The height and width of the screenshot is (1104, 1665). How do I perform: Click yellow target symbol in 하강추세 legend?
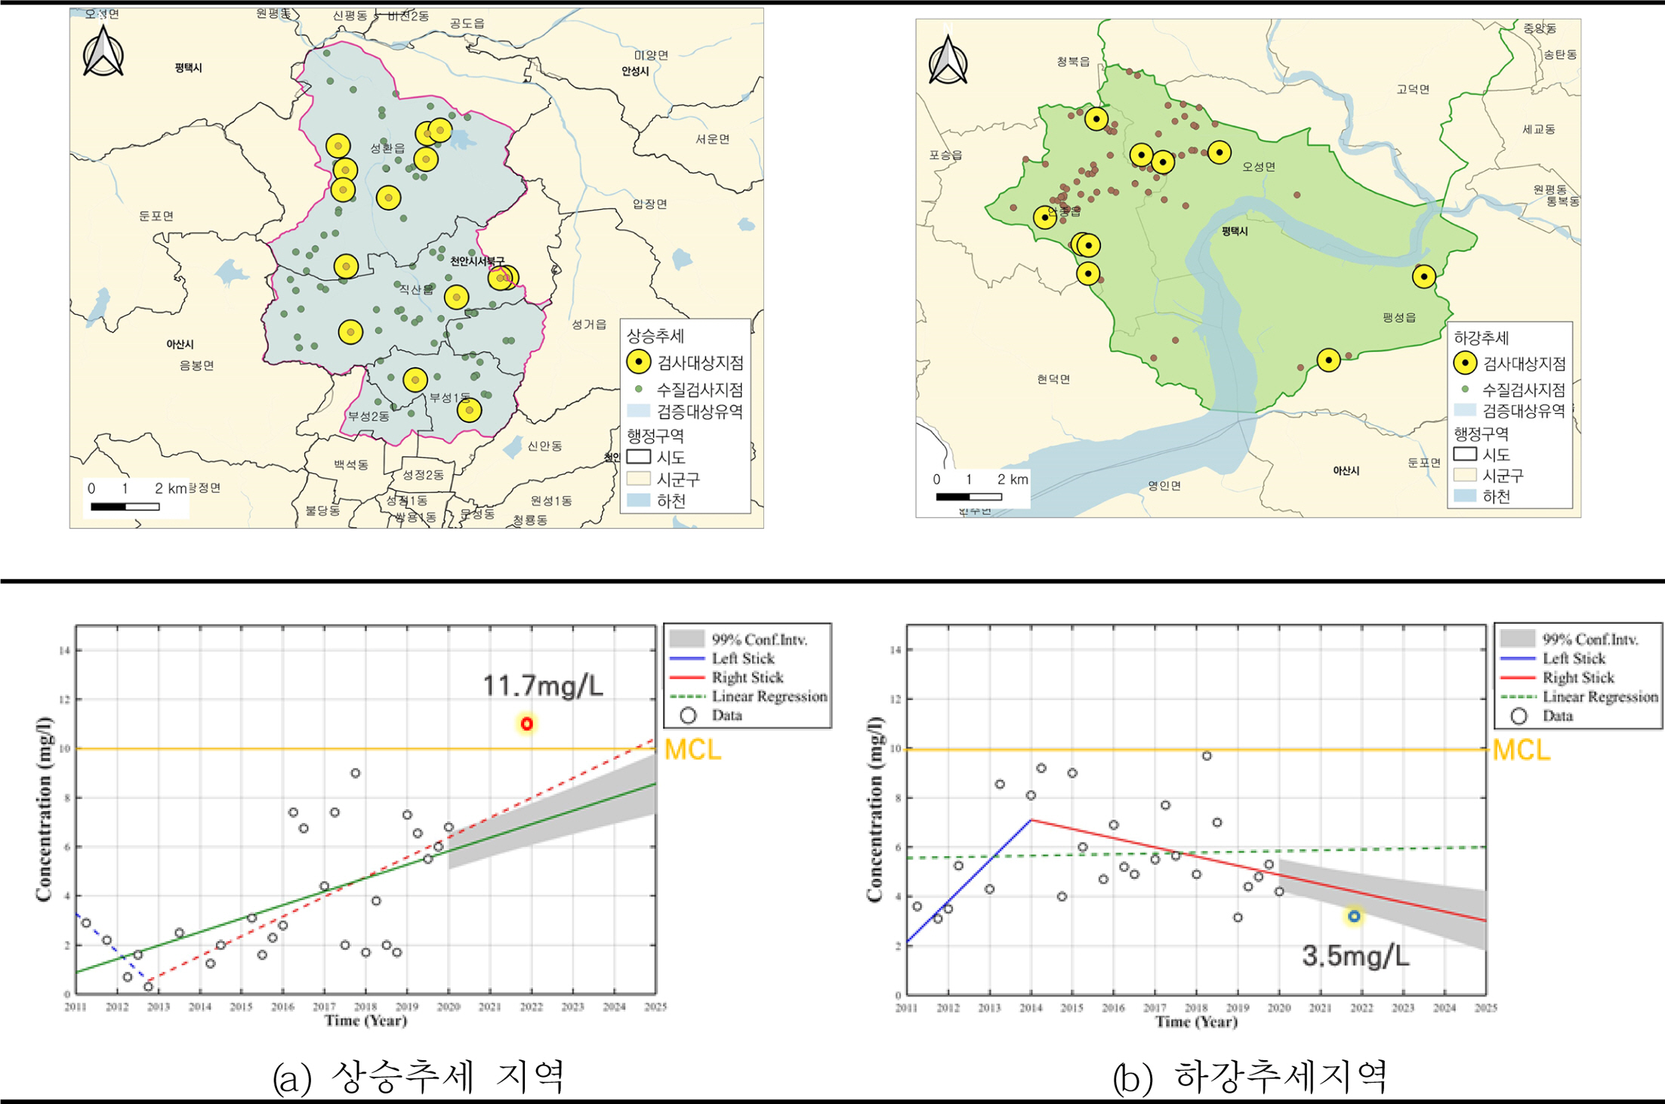[x=1465, y=363]
